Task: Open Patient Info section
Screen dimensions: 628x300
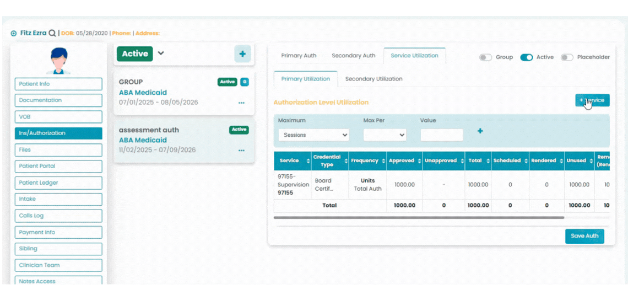Action: 58,84
